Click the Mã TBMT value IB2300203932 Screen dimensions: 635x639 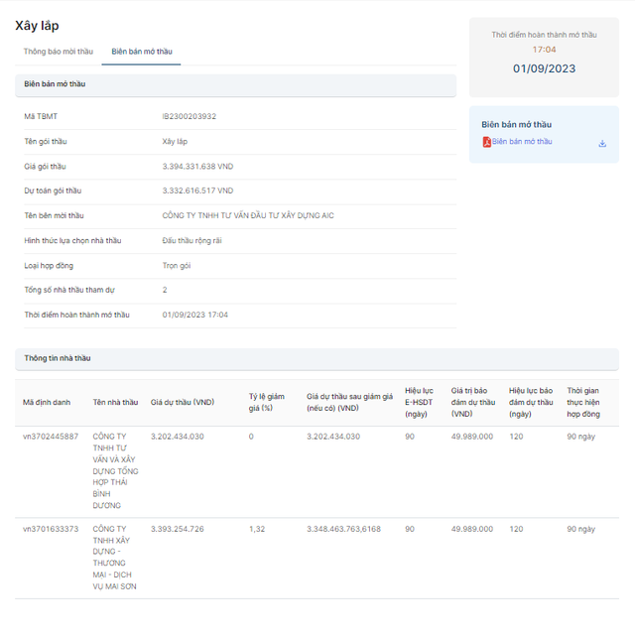[x=190, y=117]
